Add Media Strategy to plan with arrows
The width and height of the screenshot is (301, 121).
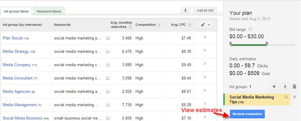coord(205,50)
